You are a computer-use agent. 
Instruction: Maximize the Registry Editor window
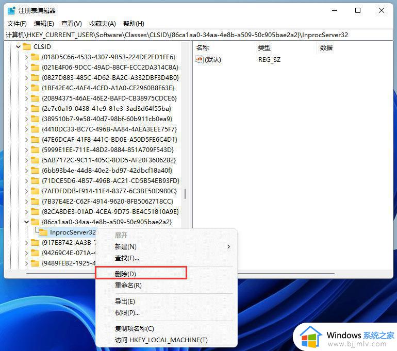point(358,10)
